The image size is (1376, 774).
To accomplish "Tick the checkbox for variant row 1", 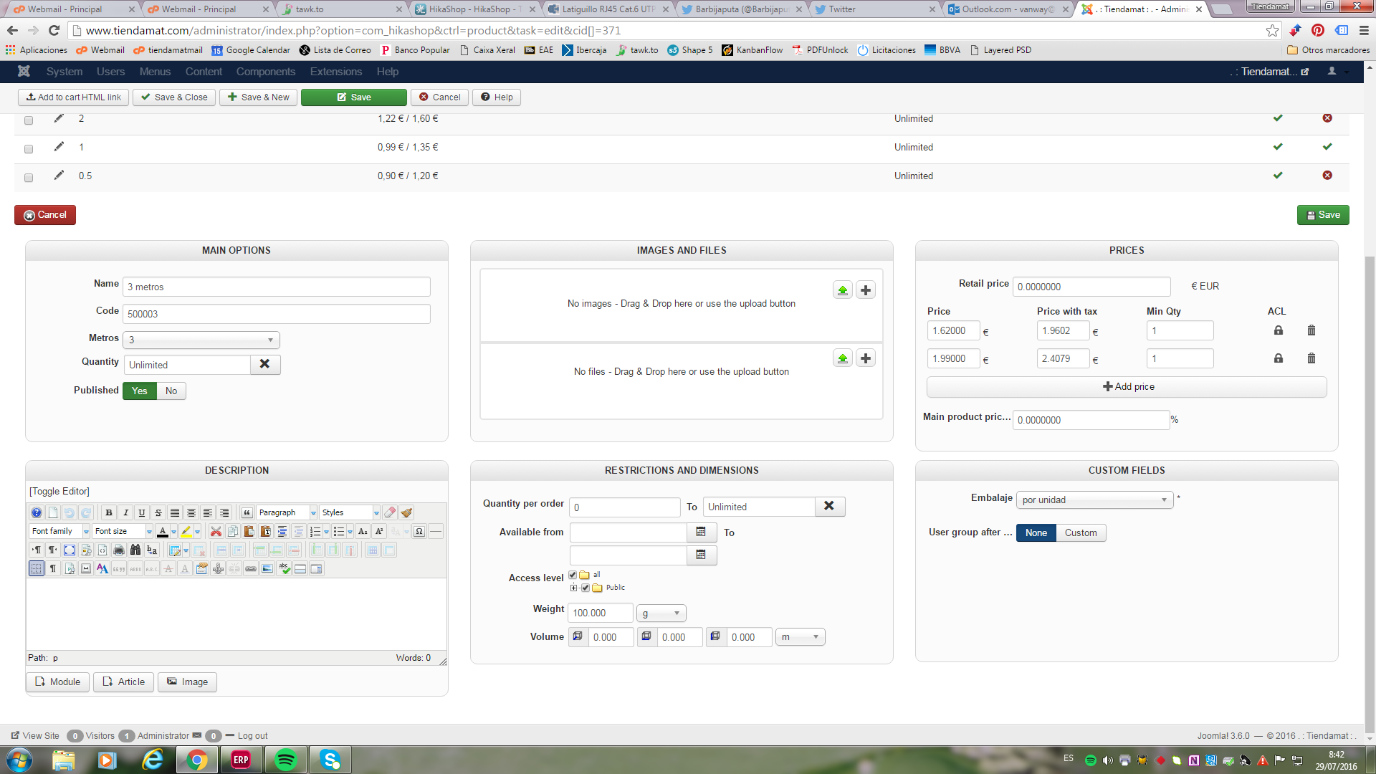I will [x=29, y=149].
